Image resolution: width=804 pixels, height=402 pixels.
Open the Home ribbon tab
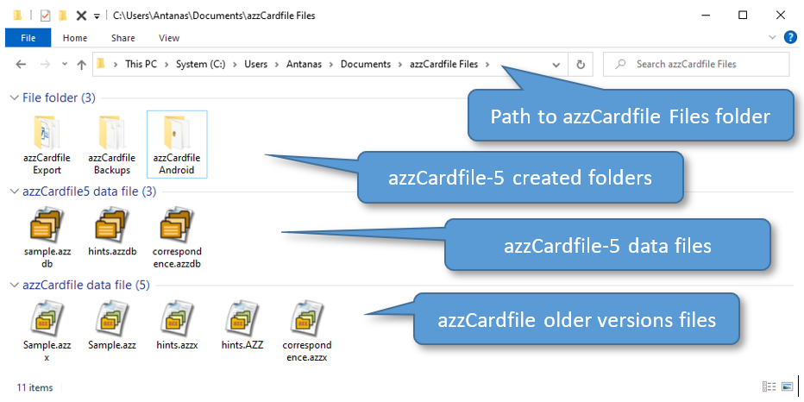(75, 38)
